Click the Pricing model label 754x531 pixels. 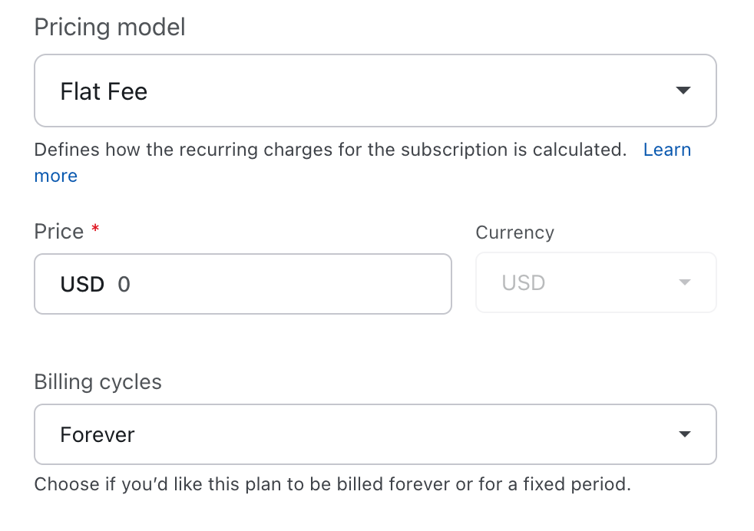click(110, 28)
